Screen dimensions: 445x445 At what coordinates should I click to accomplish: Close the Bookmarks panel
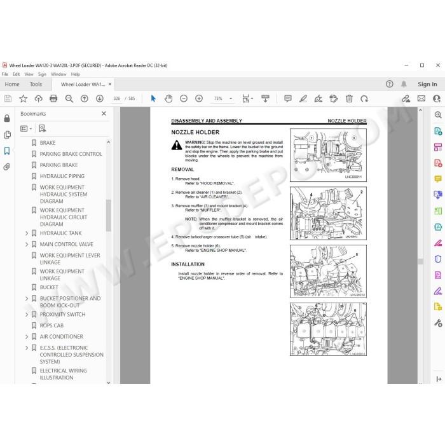tap(104, 114)
